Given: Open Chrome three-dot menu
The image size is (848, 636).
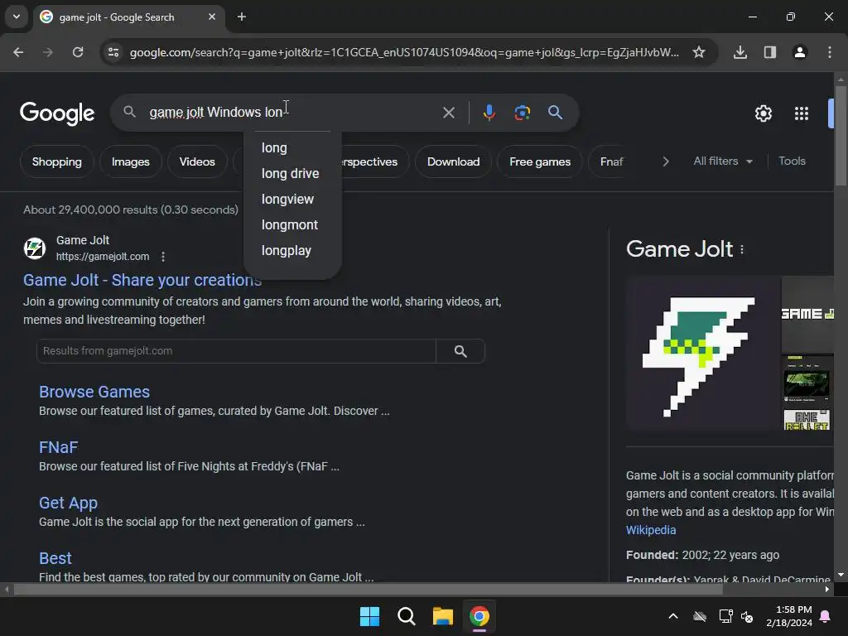Looking at the screenshot, I should [x=830, y=52].
